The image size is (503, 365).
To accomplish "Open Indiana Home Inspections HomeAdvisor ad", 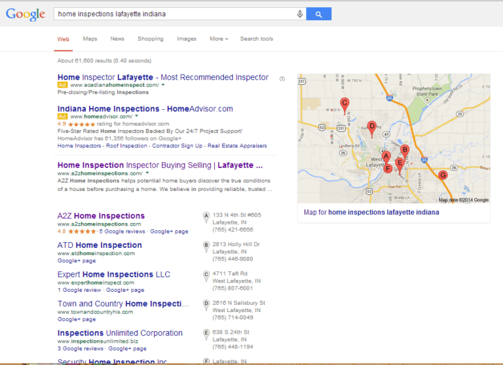I will (145, 109).
